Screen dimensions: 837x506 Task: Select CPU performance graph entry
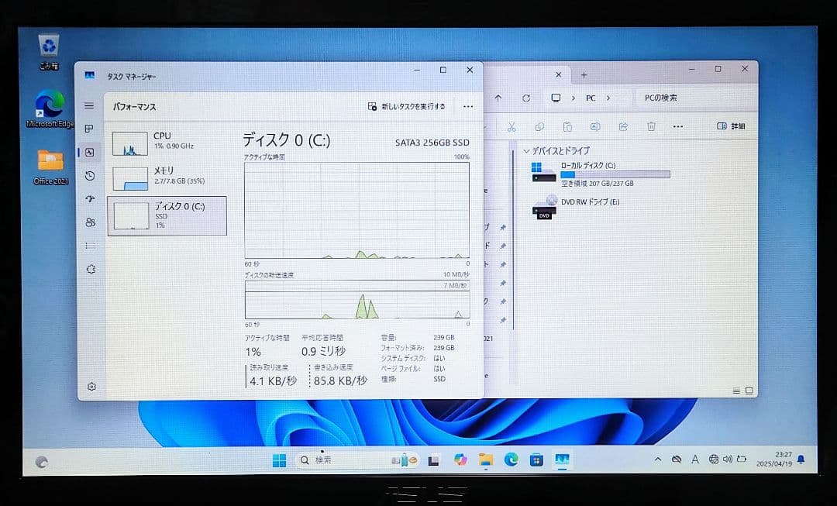point(168,143)
